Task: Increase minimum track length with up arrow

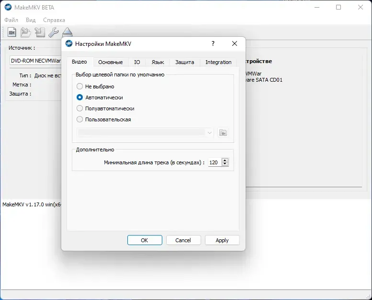Action: [225, 161]
